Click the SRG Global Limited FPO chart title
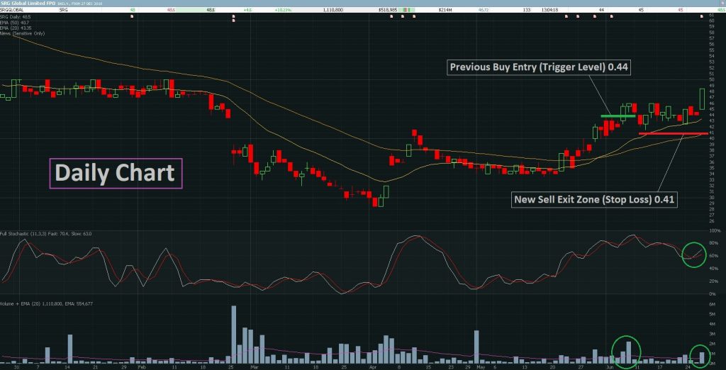 pyautogui.click(x=27, y=4)
